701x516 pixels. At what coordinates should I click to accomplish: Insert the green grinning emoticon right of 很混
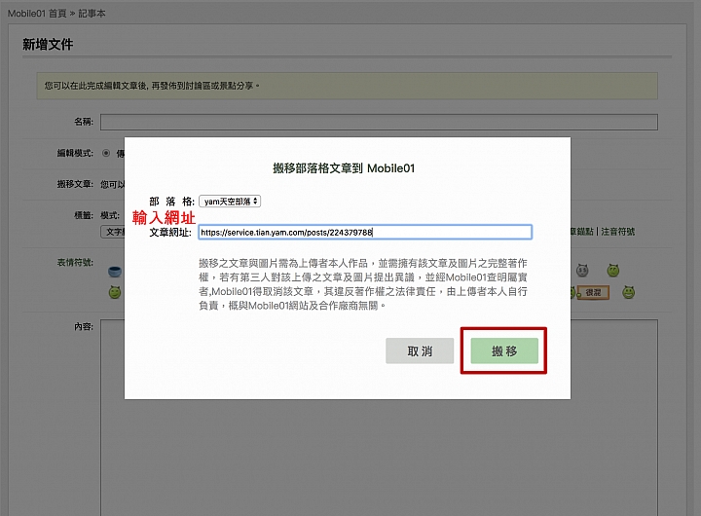(x=628, y=292)
